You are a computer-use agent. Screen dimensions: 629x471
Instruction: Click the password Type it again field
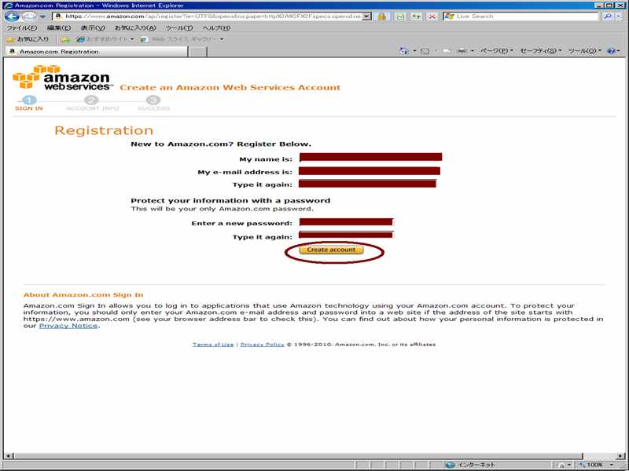coord(346,235)
